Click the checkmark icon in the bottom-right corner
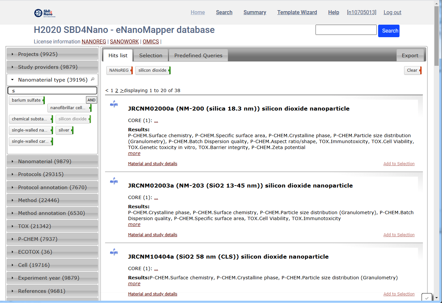Screen dimensions: 442x303 tap(427, 297)
